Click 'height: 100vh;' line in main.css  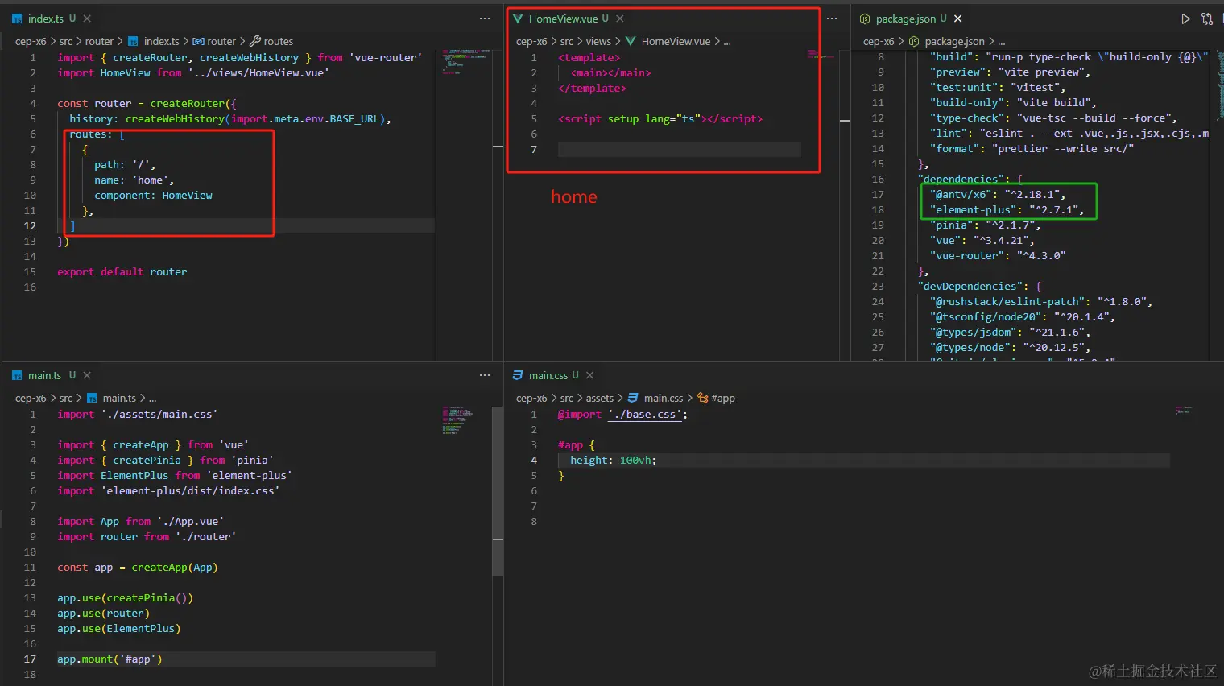[x=614, y=460]
